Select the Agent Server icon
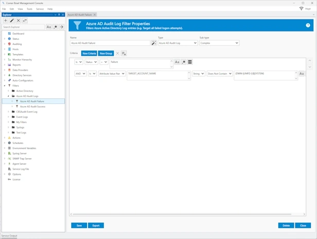The image size is (317, 239). click(9, 164)
